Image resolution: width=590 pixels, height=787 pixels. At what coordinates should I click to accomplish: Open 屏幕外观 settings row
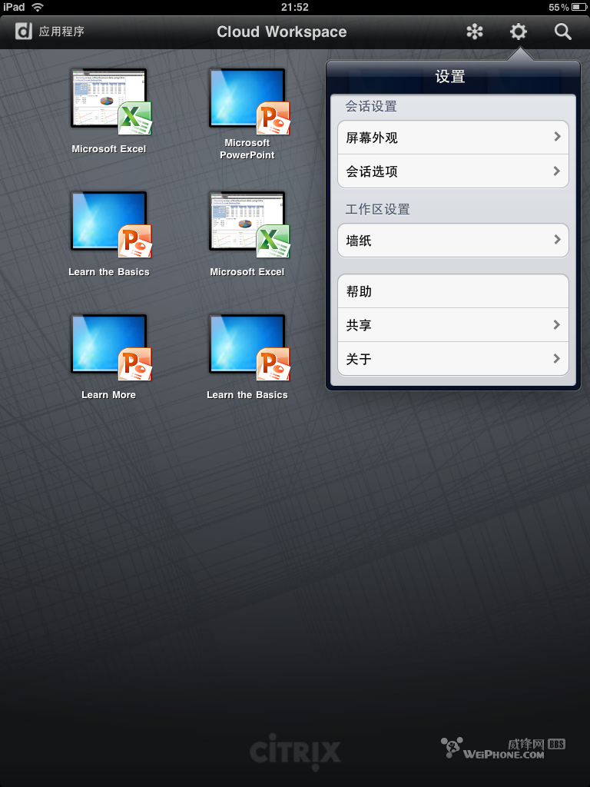coord(453,137)
